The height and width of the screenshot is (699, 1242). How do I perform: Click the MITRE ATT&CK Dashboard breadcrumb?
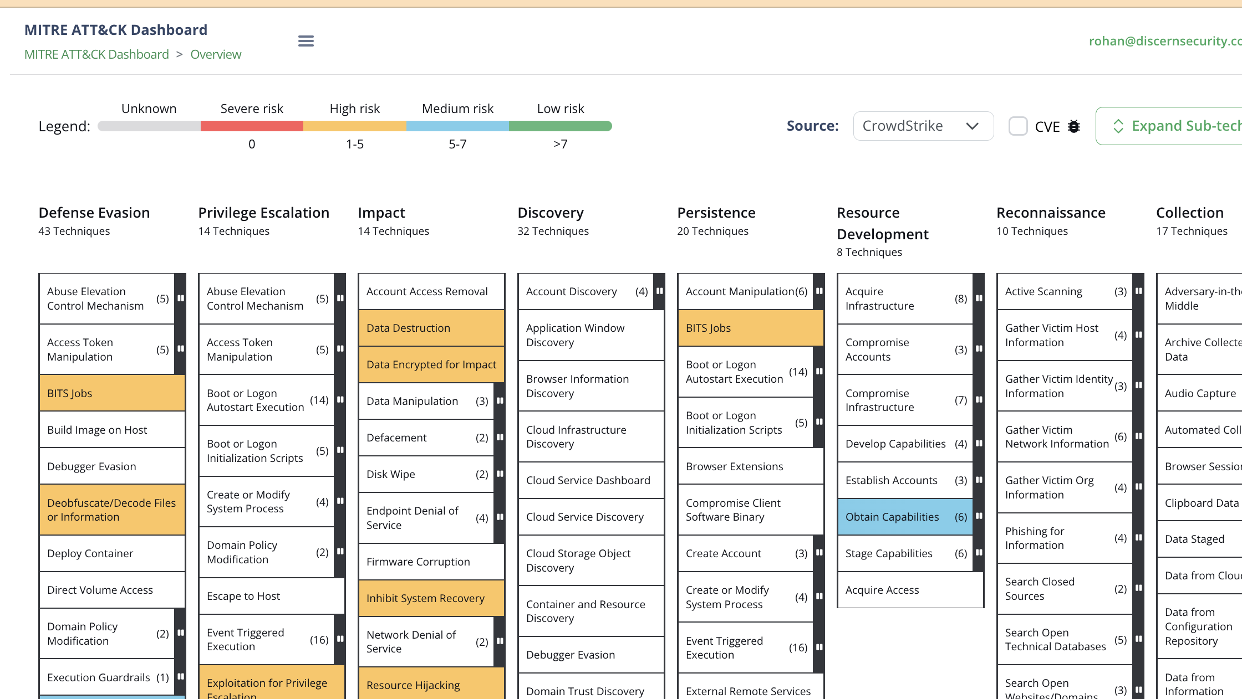click(x=96, y=54)
